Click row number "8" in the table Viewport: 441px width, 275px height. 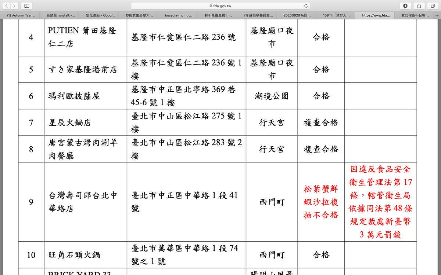[31, 149]
